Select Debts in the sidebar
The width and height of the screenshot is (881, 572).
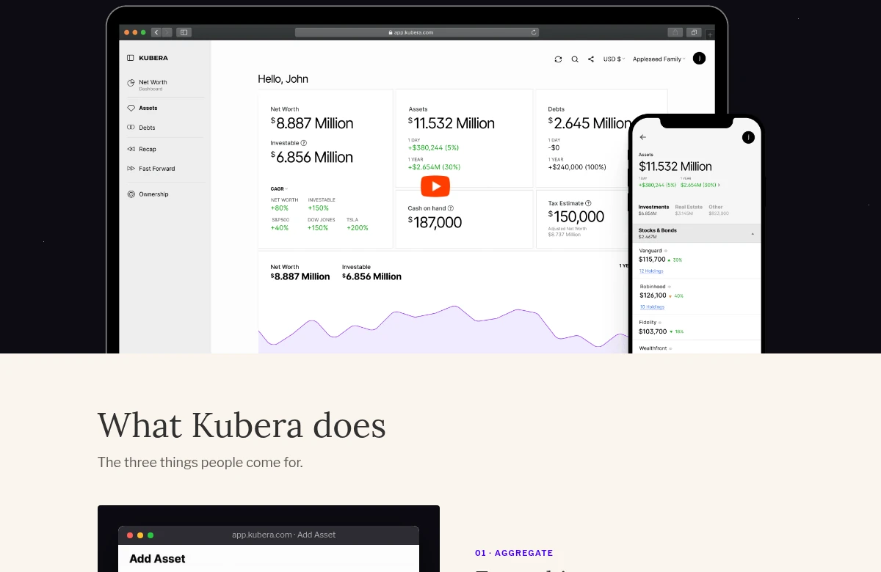(x=147, y=128)
